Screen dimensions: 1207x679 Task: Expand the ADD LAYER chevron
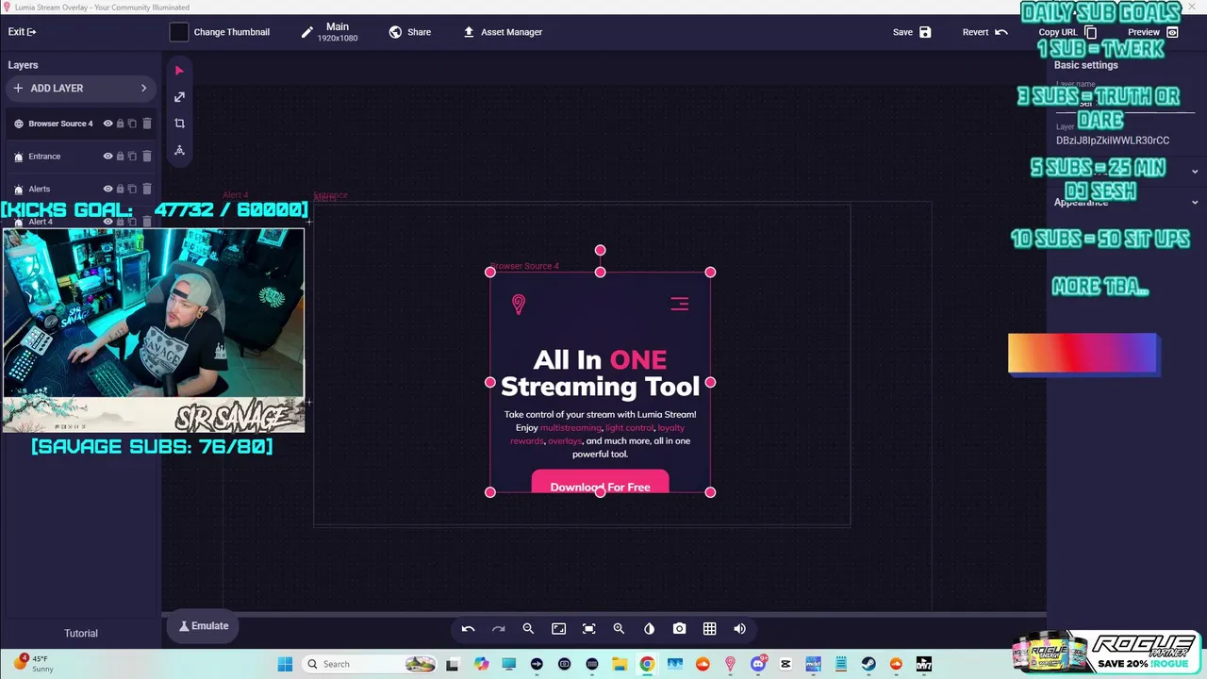point(143,89)
